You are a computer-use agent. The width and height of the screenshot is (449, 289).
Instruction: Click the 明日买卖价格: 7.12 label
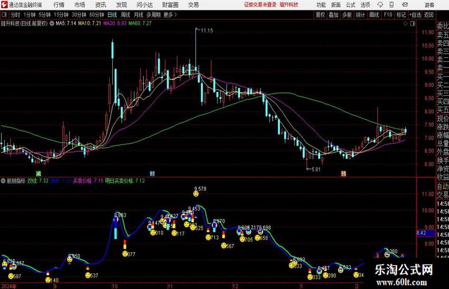[x=125, y=181]
